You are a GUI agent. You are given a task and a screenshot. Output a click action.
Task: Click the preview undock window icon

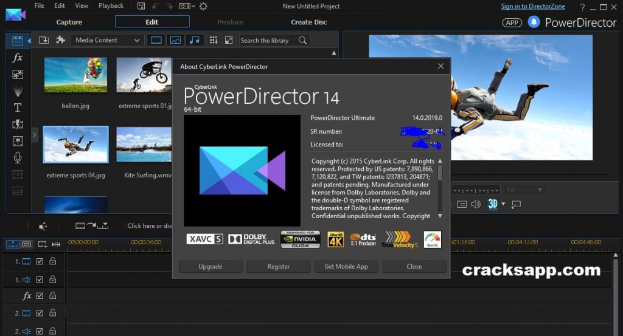tap(516, 204)
